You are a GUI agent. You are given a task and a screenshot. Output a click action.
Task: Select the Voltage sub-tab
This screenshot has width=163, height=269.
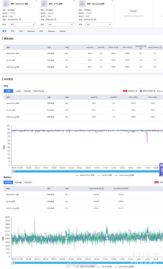tap(18, 182)
